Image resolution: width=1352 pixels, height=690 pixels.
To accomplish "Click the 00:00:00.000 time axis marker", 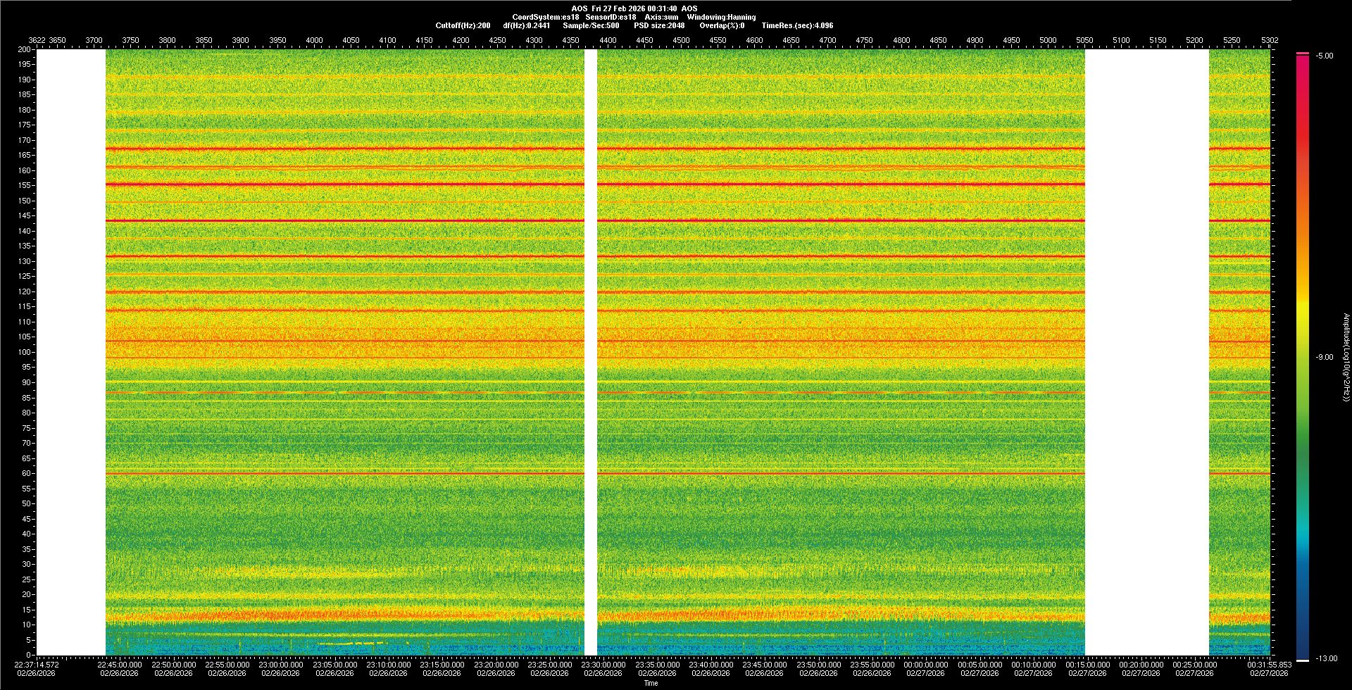I will (925, 665).
